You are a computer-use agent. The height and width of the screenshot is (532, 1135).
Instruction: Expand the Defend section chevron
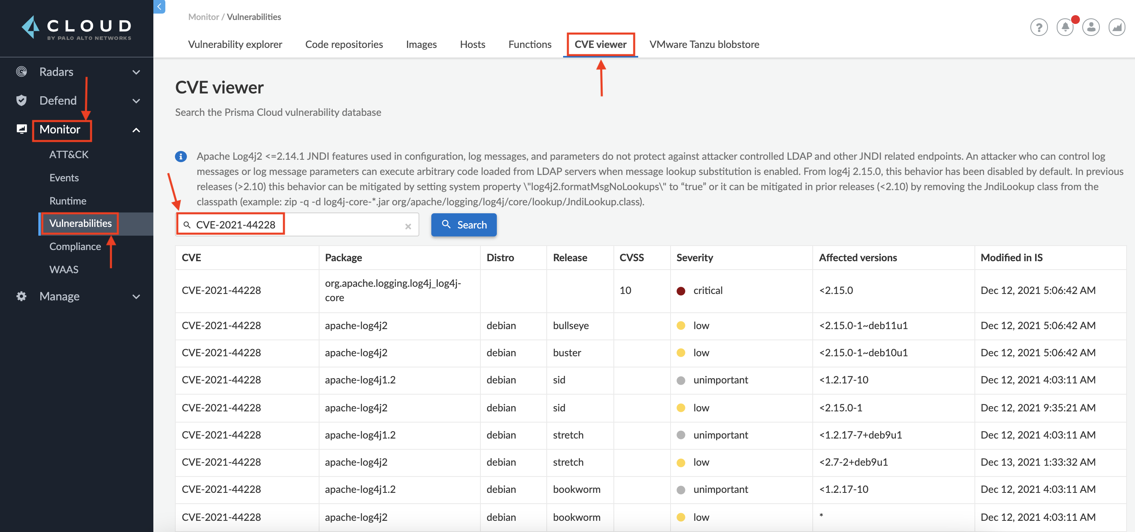click(136, 101)
